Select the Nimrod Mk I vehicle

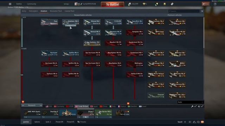[x=92, y=22]
